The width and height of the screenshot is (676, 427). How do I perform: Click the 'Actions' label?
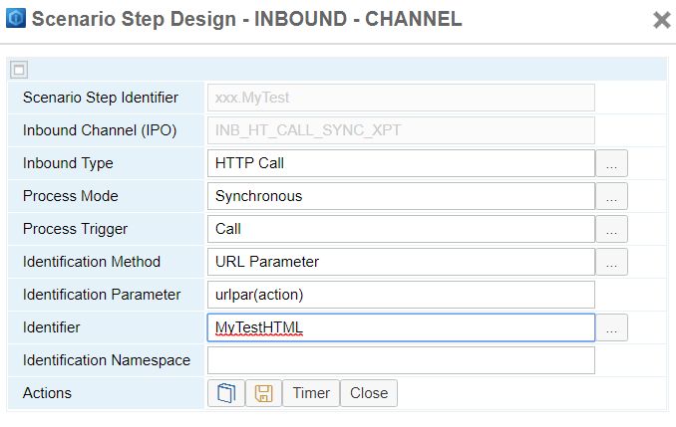tap(47, 393)
